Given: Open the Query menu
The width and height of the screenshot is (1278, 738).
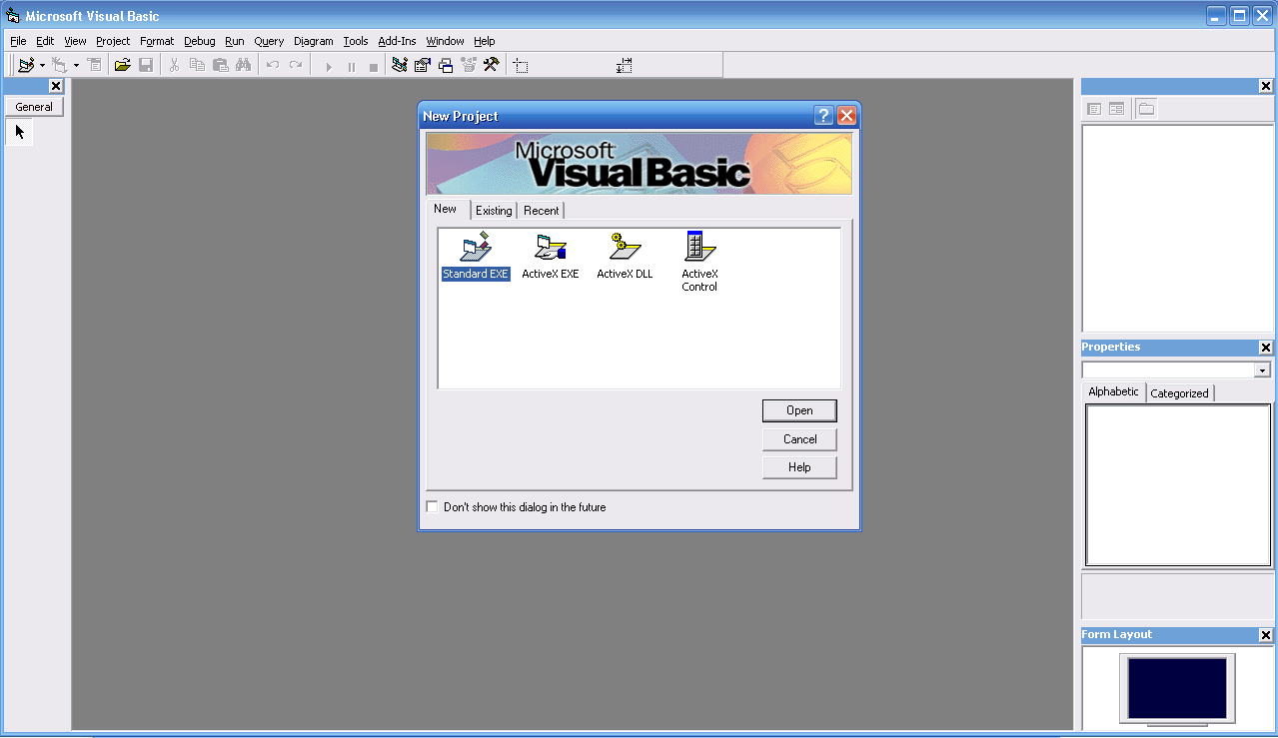Looking at the screenshot, I should click(x=269, y=41).
